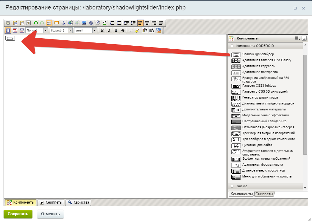Insert an anchor with the anchor icon
Viewport: 312px width, 222px height.
(63, 23)
